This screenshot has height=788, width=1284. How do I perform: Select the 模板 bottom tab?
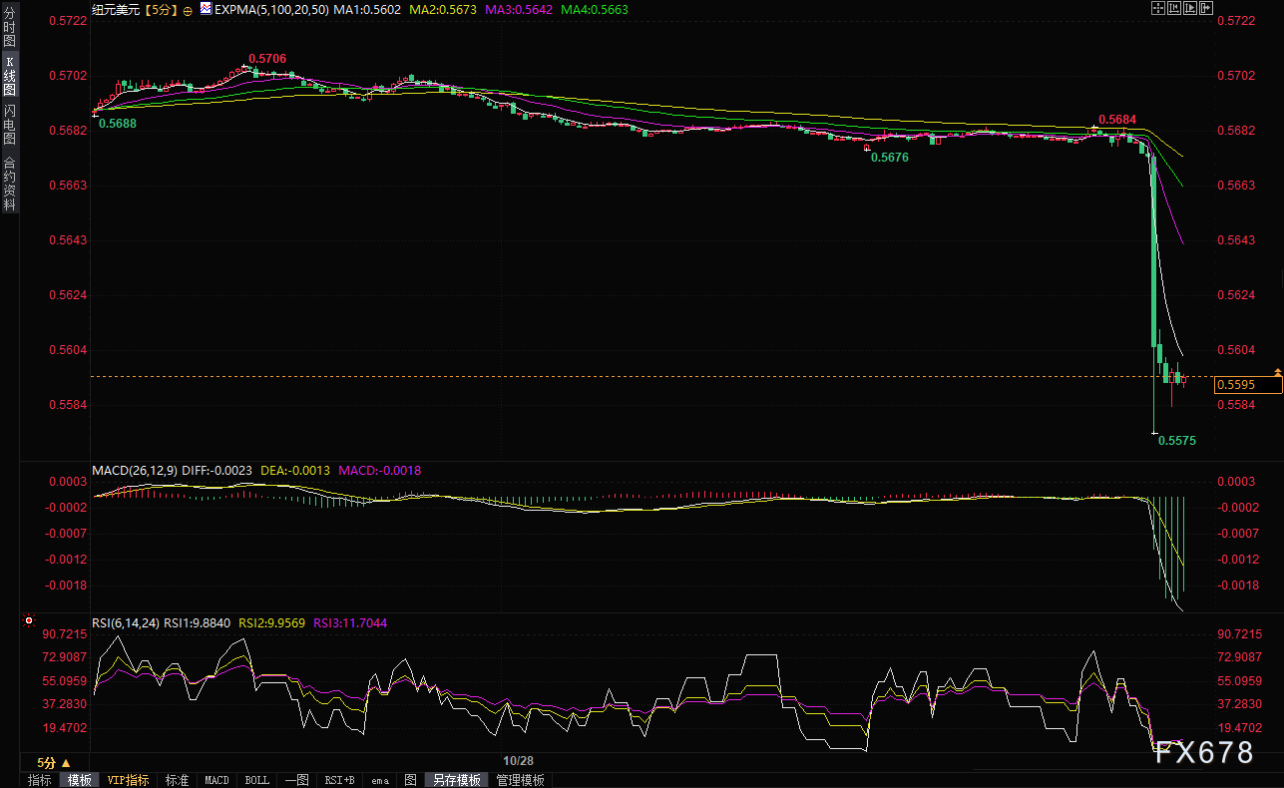coord(79,780)
